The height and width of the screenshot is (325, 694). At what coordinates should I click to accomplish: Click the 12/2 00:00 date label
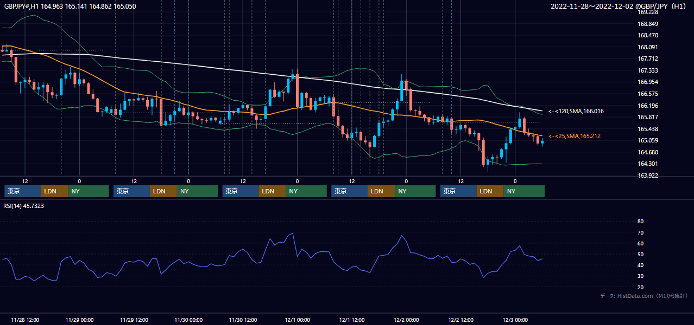click(406, 320)
